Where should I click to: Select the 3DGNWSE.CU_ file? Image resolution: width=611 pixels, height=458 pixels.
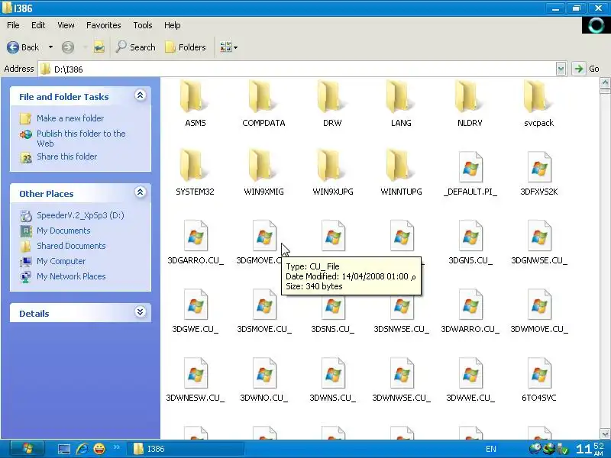point(539,241)
